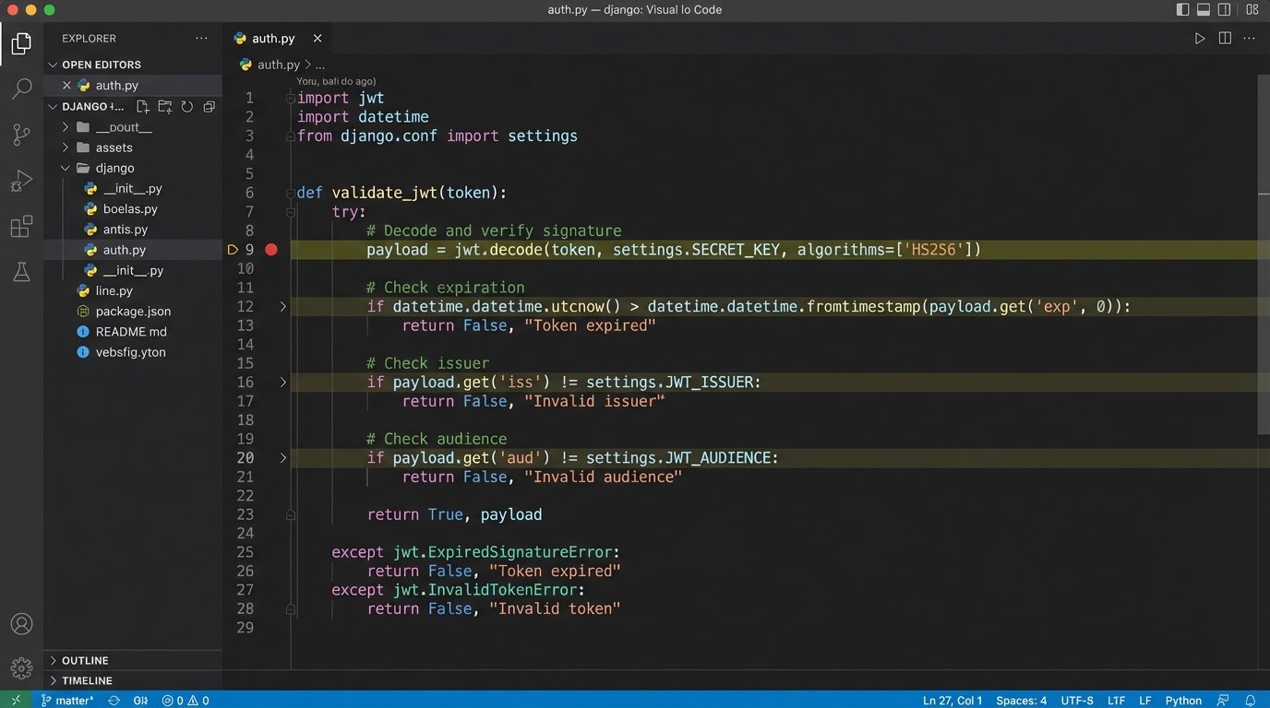Open the Search view

[21, 88]
